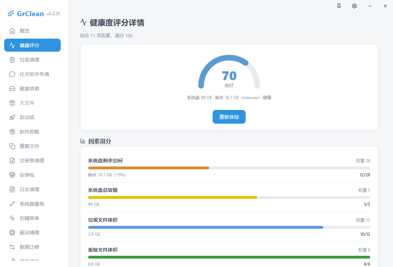Minimize the GrClean window
The image size is (393, 267).
coord(370,6)
